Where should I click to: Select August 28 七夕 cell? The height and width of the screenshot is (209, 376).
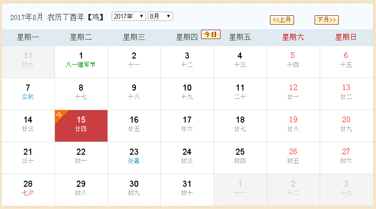pyautogui.click(x=28, y=190)
